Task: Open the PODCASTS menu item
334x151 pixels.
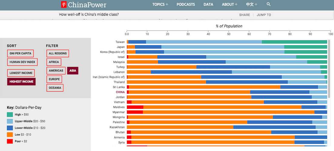Action: [186, 5]
